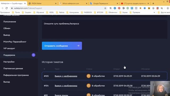Open the BITCOIN bookmarks folder
This screenshot has height=96, width=170.
(99, 13)
